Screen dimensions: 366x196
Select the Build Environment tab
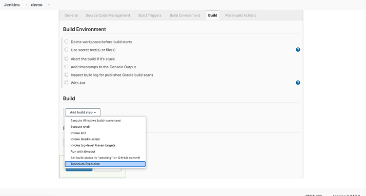[x=184, y=15]
